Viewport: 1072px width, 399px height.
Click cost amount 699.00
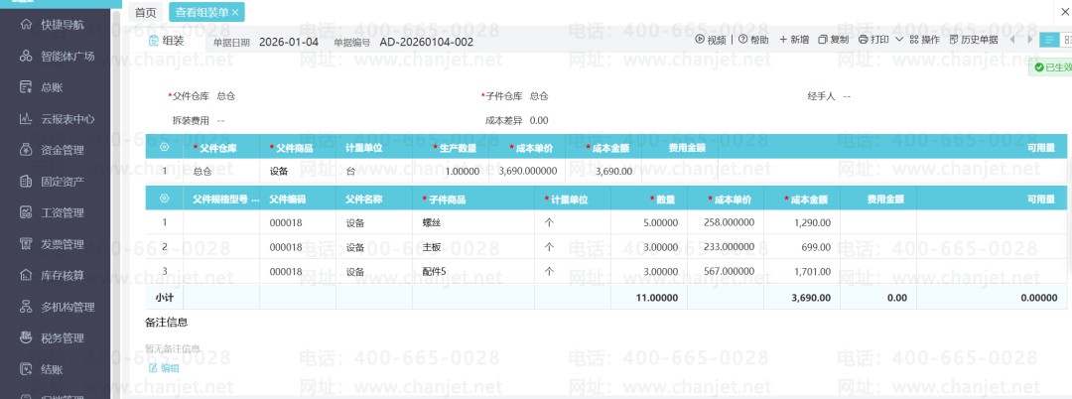click(x=802, y=246)
